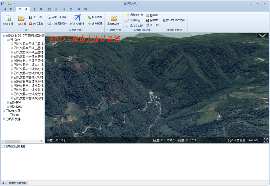Uncheck the 10KV layer checkbox
270x186 pixels.
[x=11, y=40]
